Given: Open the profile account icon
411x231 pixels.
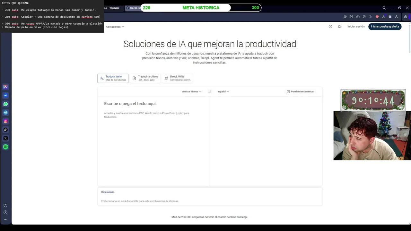Looking at the screenshot, I should click(x=396, y=17).
